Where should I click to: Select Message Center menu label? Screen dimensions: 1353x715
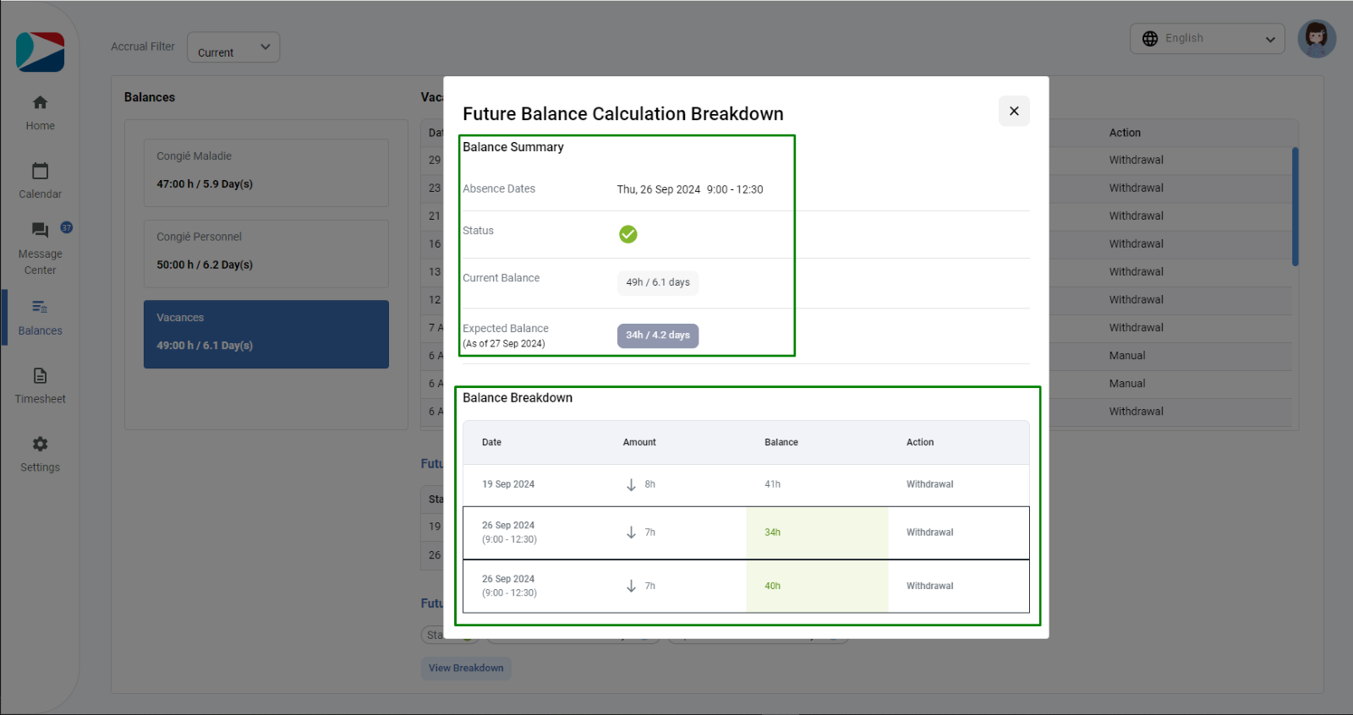[x=40, y=262]
